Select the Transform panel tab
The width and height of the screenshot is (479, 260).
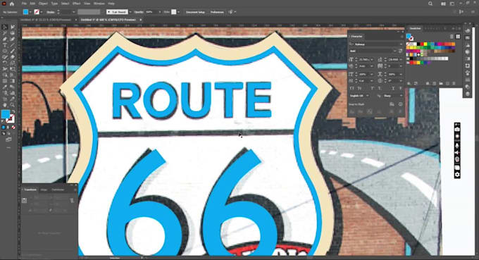(x=30, y=190)
